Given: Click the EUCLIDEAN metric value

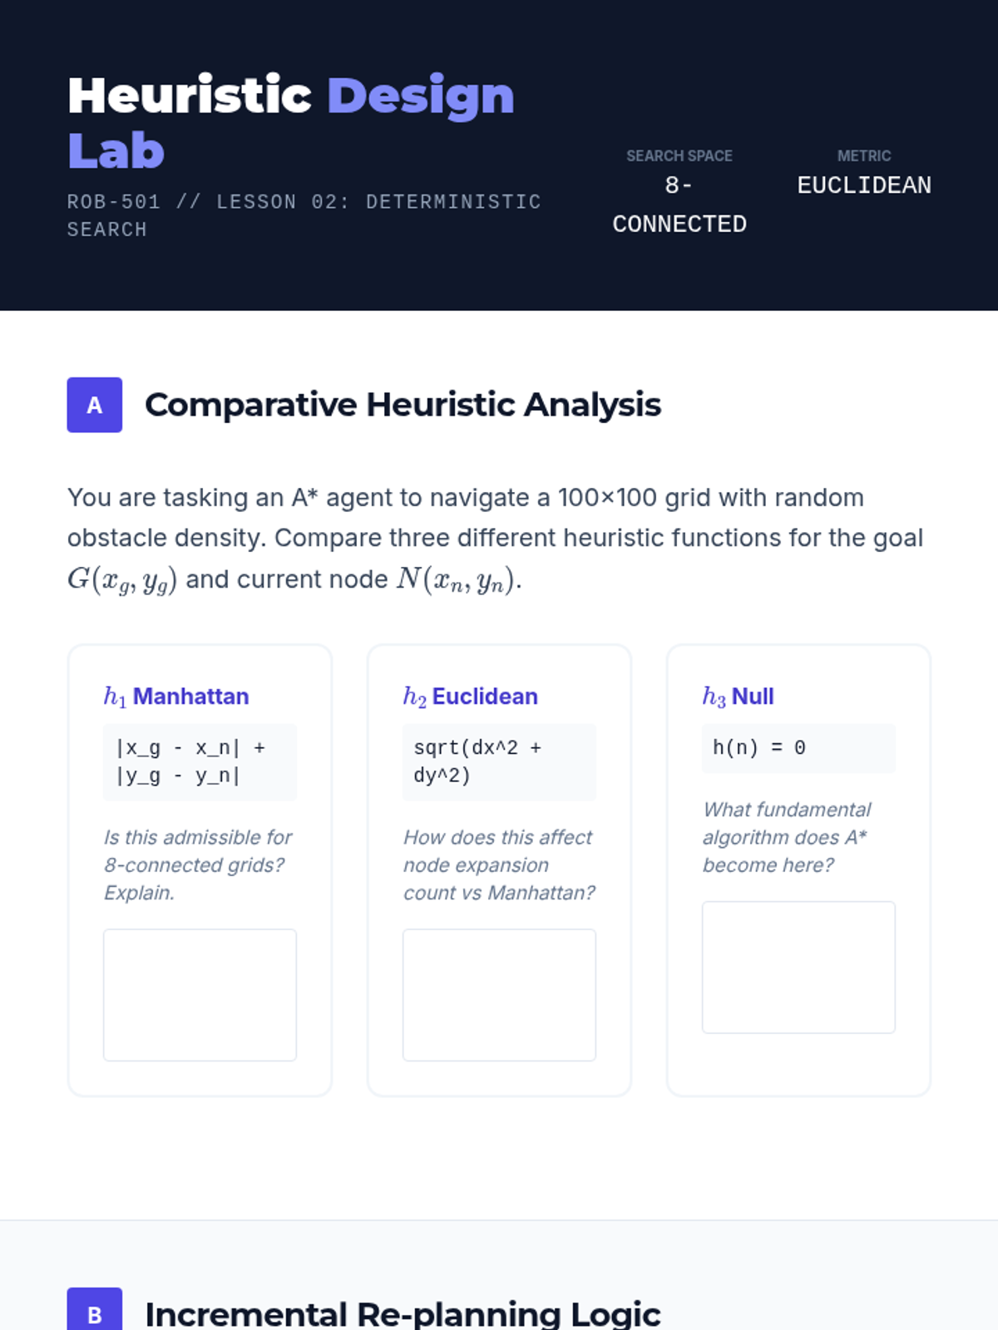Looking at the screenshot, I should coord(863,185).
